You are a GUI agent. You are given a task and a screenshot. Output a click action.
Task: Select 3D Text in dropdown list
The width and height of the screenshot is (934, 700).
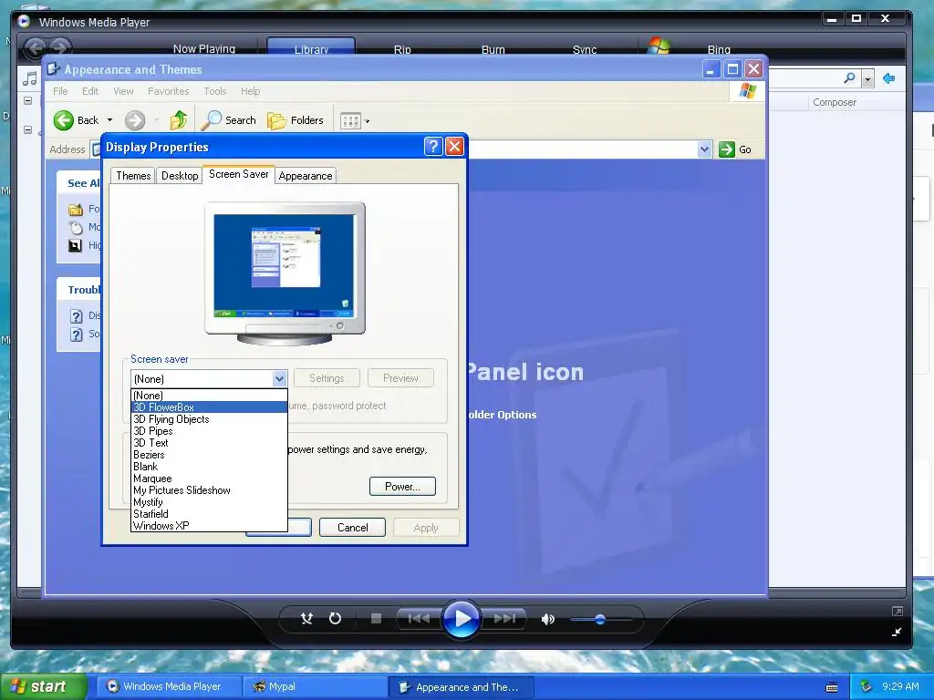(x=209, y=443)
